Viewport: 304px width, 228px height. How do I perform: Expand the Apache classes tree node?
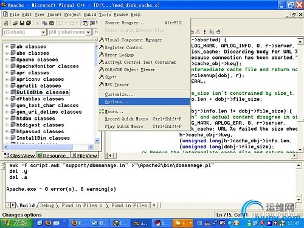(7, 60)
